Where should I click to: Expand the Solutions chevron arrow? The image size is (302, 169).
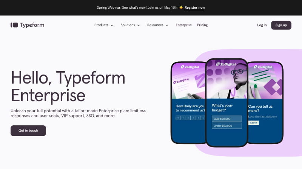(x=138, y=25)
